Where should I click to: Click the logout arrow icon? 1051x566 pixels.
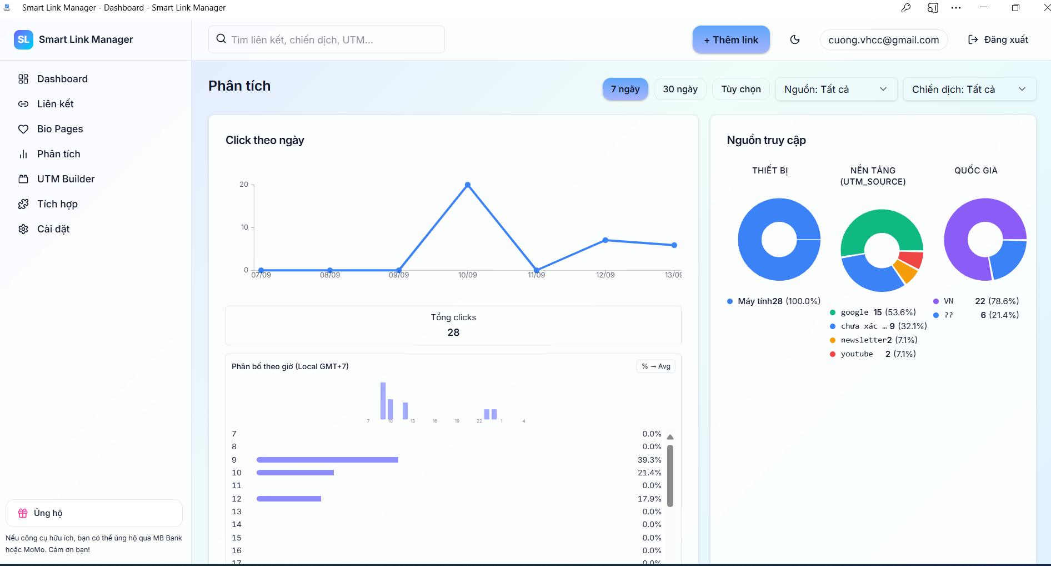coord(973,39)
